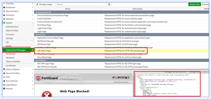Expand the Security Profiles chevron

(x=32, y=73)
